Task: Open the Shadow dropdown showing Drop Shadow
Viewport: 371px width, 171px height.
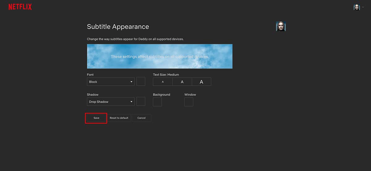Action: (x=111, y=102)
